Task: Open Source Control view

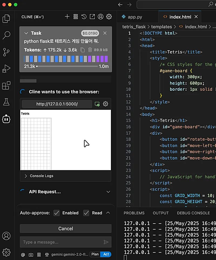Action: point(6,52)
